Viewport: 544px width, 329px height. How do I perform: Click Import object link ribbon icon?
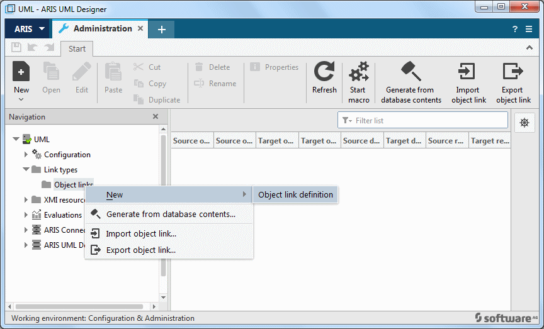467,72
